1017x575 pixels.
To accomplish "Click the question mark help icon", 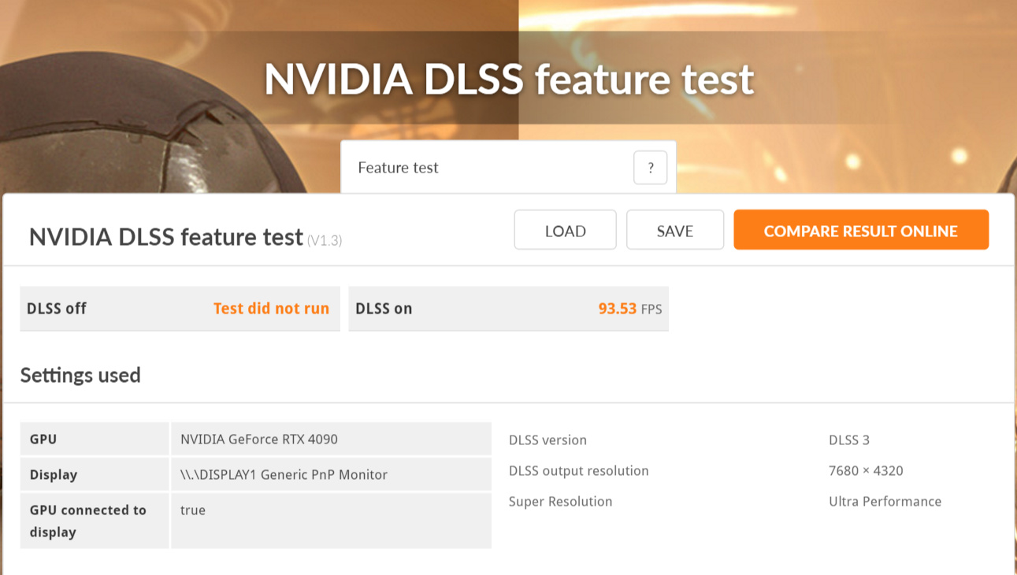I will 650,168.
